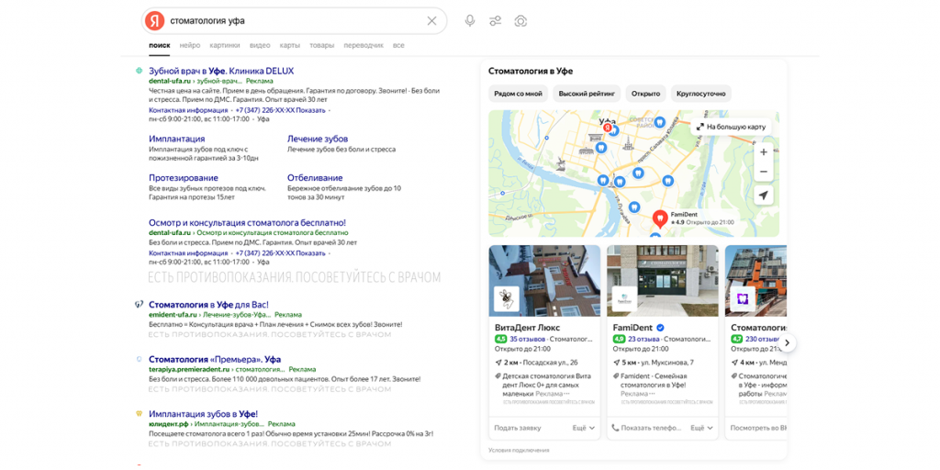Click the red FamiDent map pin
The image size is (940, 470).
coord(659,218)
